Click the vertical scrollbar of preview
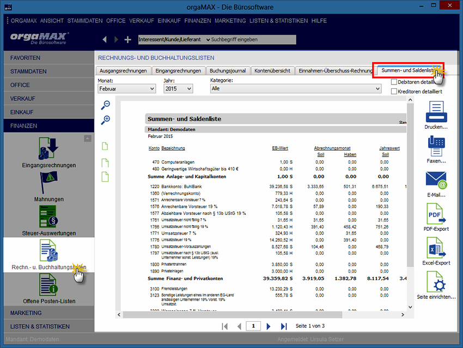Image resolution: width=463 pixels, height=348 pixels. tap(410, 185)
